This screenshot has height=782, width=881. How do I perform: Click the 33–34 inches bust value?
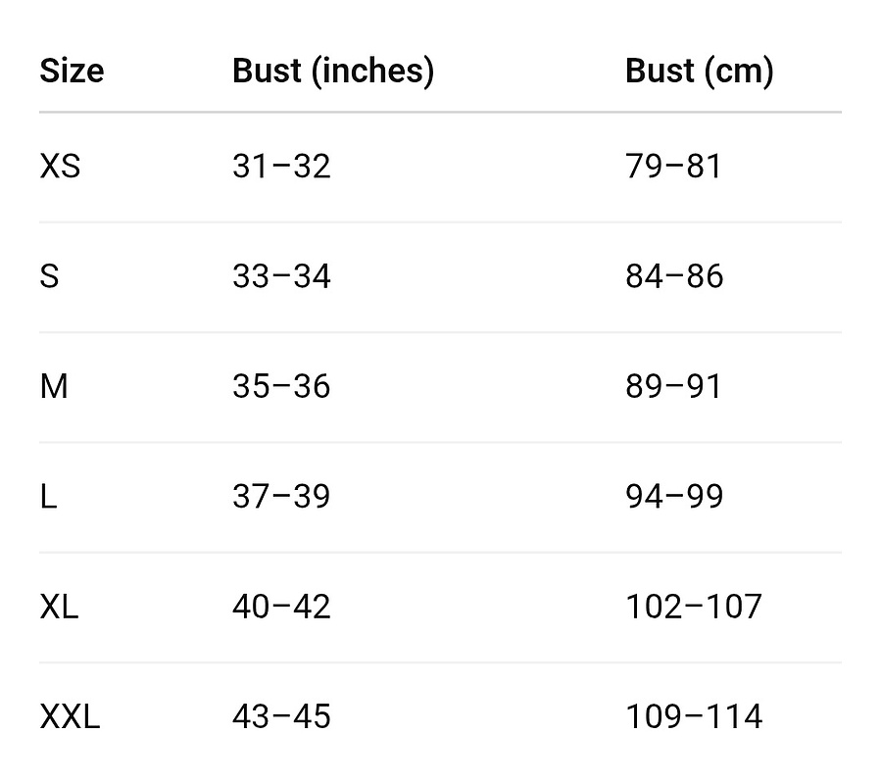[281, 276]
